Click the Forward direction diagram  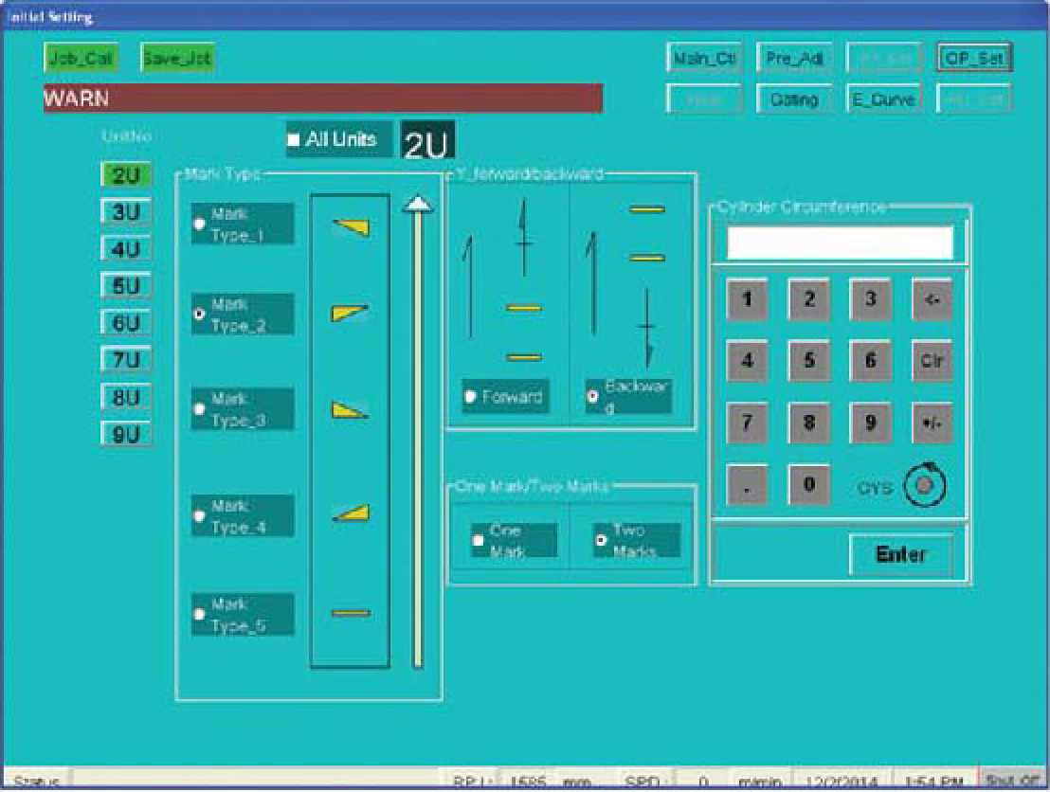click(507, 284)
